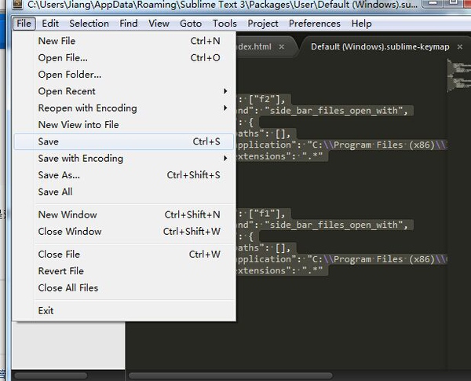Choose New Window menu entry
Screen dimensions: 471x381
coord(124,214)
